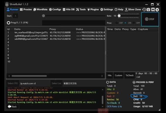Screen dimensions: 166x113
Task: Click the Select CFG button
Action: click(x=13, y=83)
